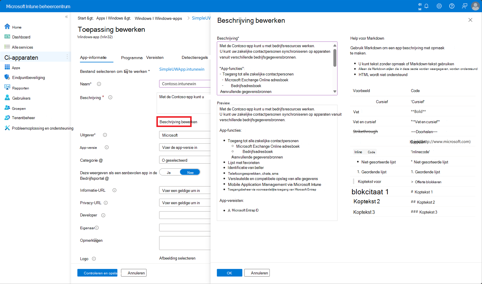Click the Uitgever input field
Viewport: 482px width, 284px height.
[x=185, y=135]
